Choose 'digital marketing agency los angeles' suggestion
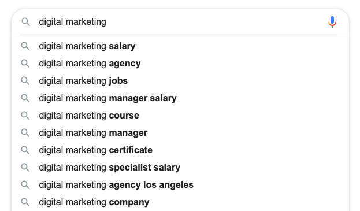 click(x=180, y=185)
